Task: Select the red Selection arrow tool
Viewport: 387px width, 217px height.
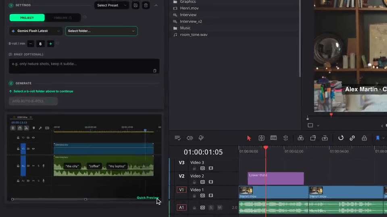Action: [249, 138]
